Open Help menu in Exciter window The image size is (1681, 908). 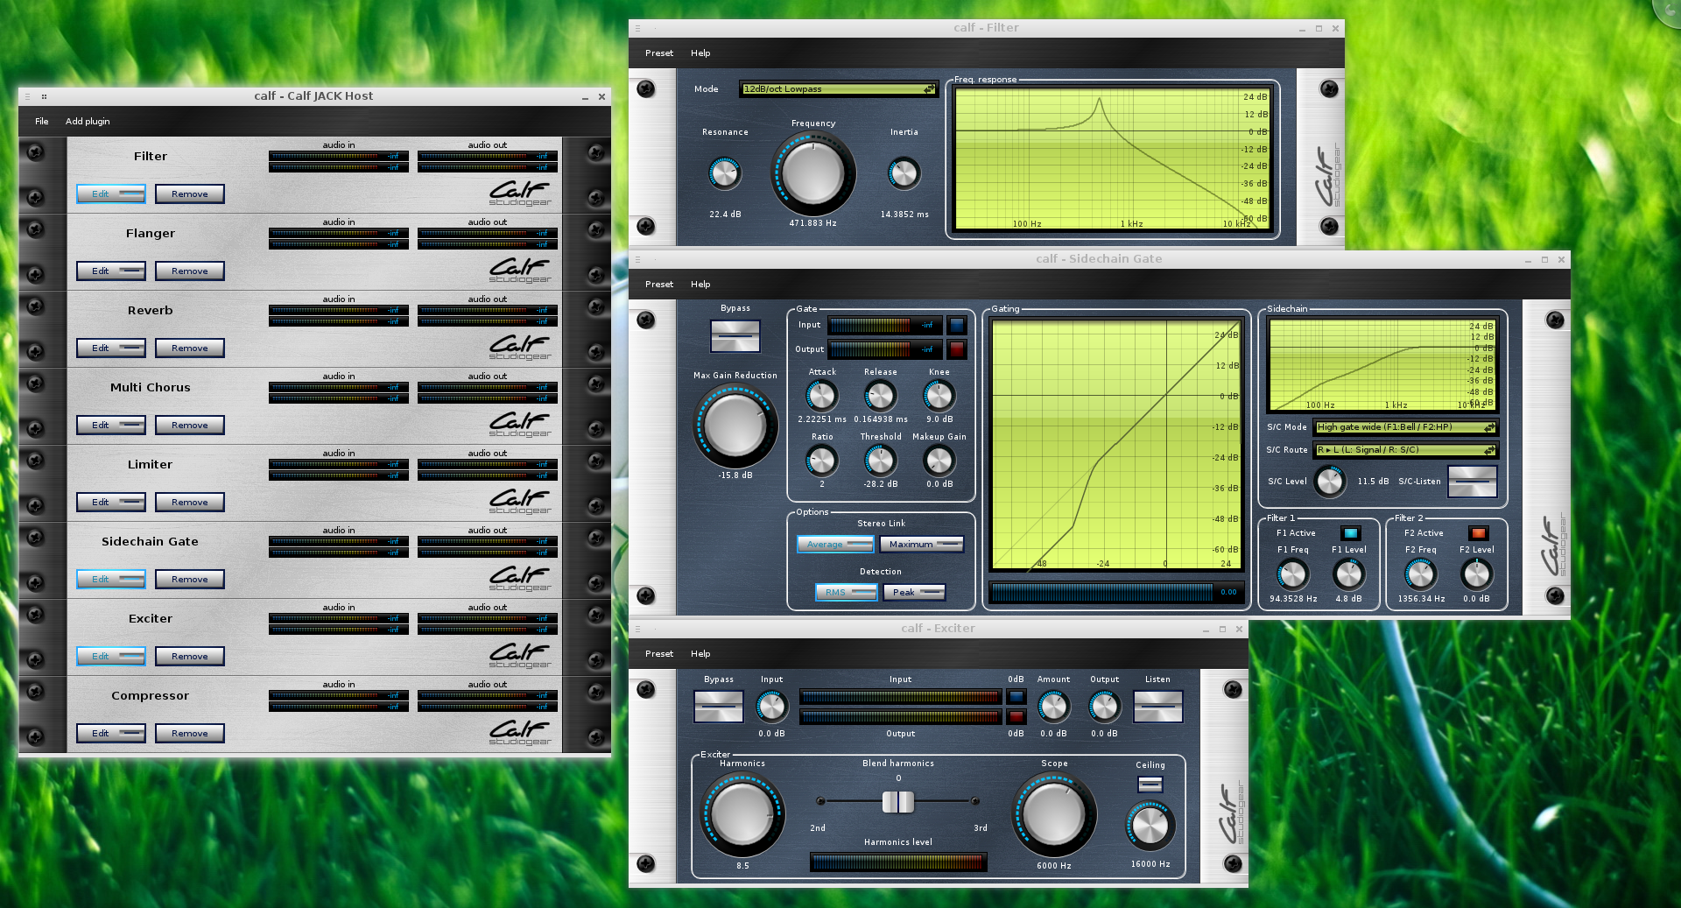point(700,654)
